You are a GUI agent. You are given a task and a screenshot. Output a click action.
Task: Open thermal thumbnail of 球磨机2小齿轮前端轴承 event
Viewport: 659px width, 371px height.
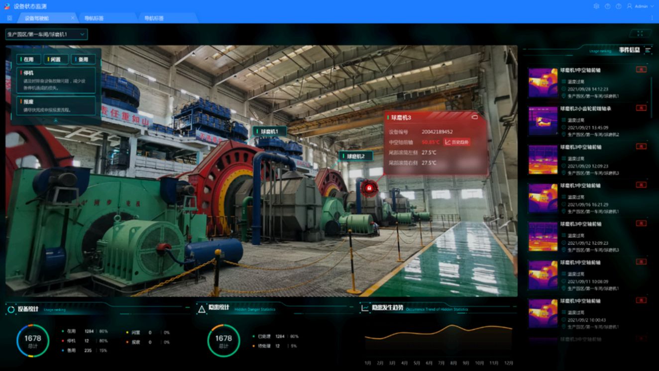(543, 121)
